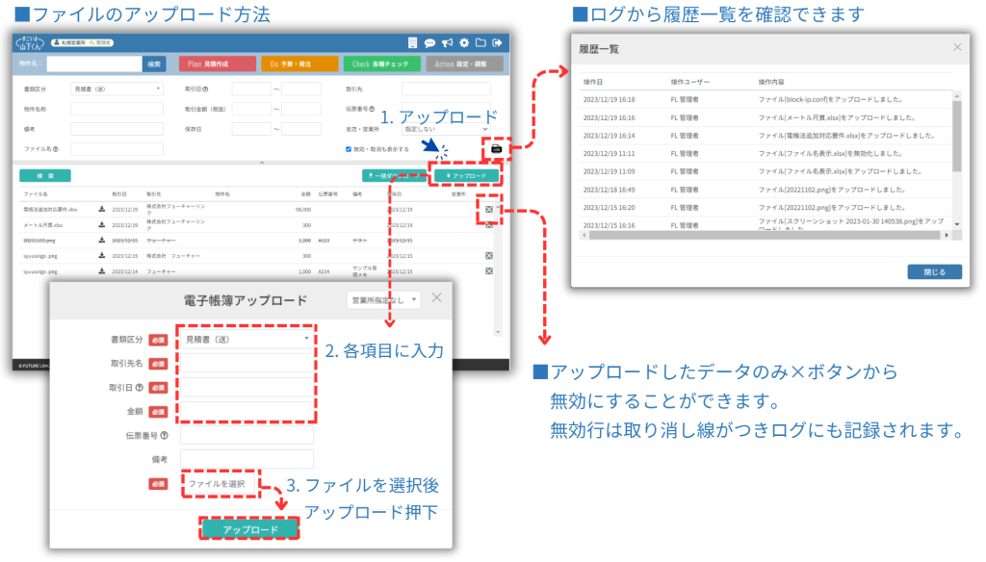Click the help icon beside 伝票番号 in search form
This screenshot has width=986, height=562.
pos(372,109)
